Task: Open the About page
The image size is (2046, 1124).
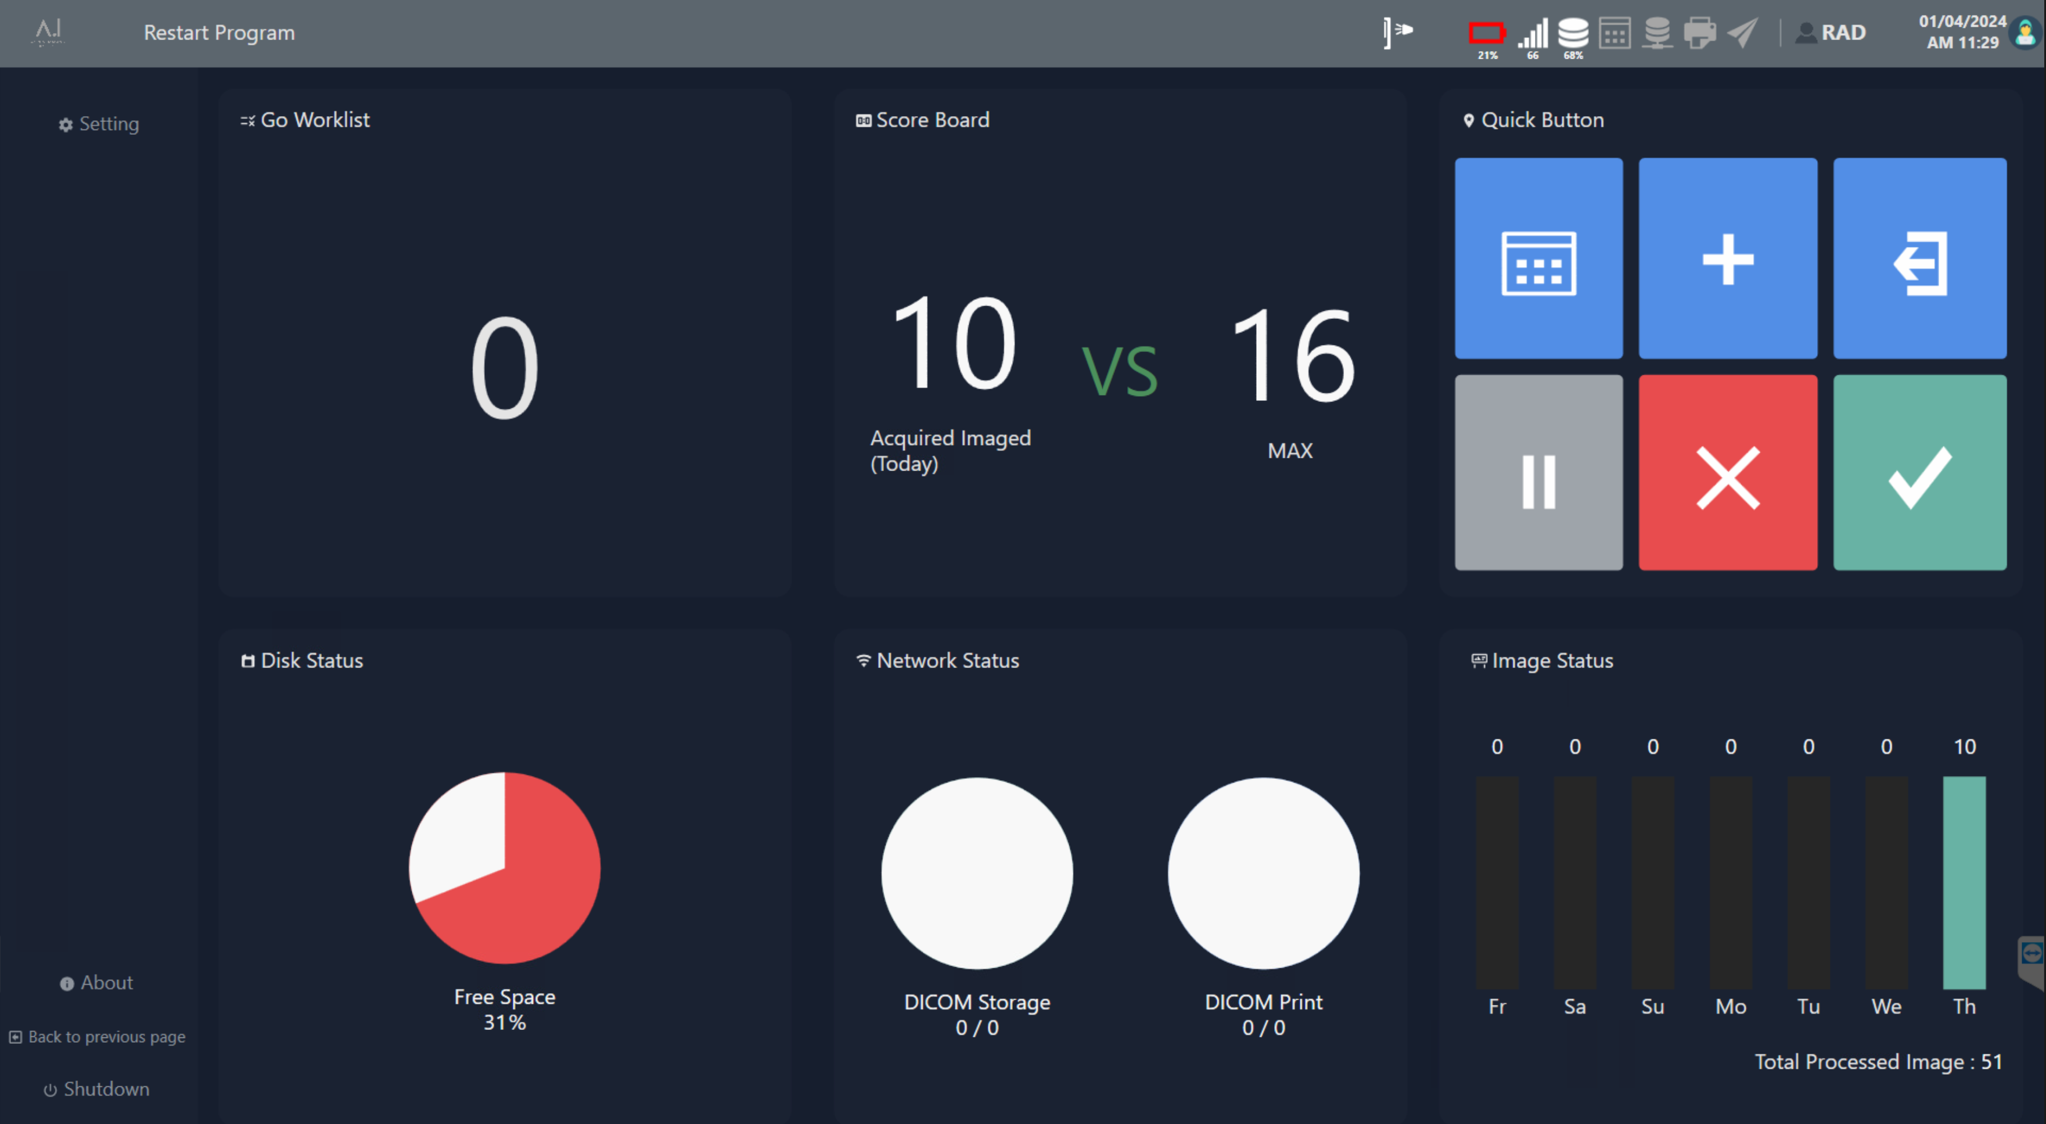Action: tap(96, 983)
